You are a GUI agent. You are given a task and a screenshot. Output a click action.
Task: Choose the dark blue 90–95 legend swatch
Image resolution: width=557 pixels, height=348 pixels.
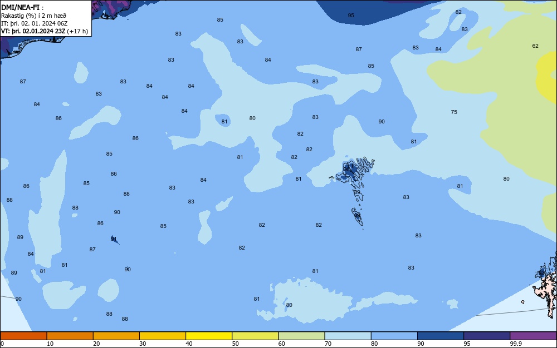pyautogui.click(x=441, y=336)
